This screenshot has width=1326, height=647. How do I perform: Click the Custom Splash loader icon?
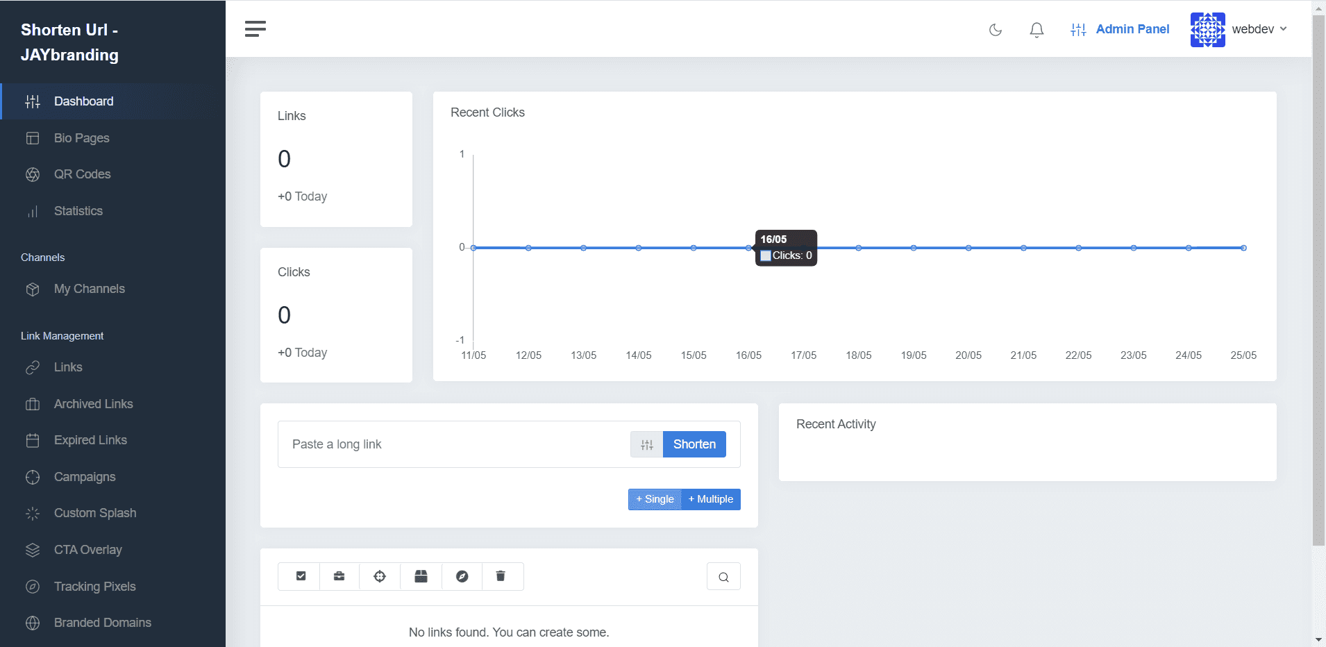point(33,514)
